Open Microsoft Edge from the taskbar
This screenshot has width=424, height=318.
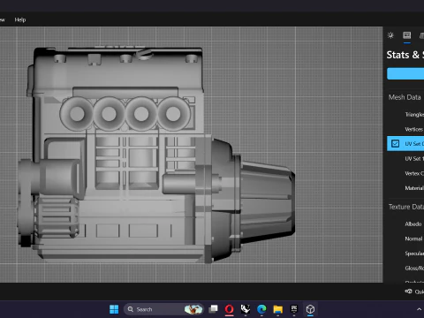(261, 309)
